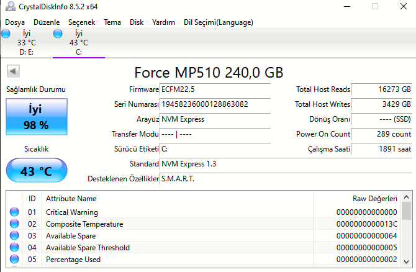Click the Composite Temperature status orb
416x272 pixels.
pos(15,224)
